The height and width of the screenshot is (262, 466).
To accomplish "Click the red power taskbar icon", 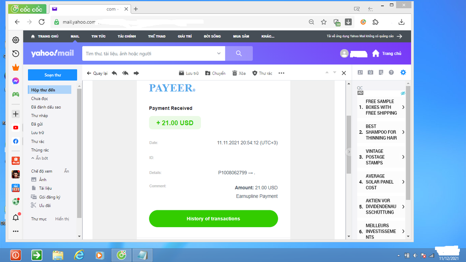I will 16,255.
